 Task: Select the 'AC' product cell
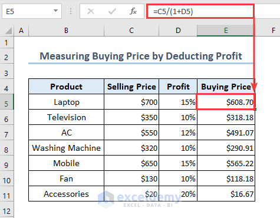tap(66, 133)
